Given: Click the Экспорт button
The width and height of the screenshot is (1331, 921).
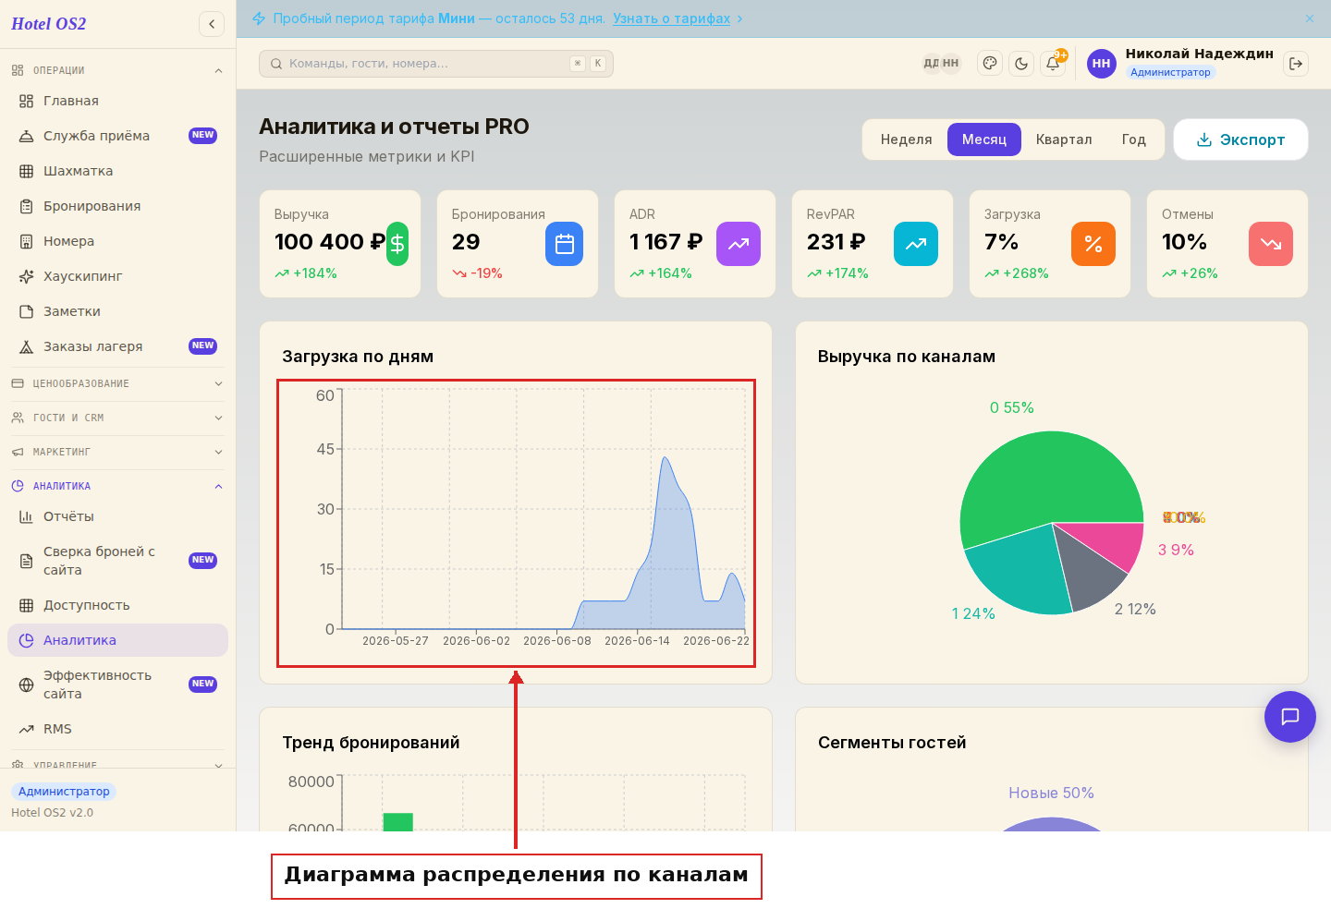Looking at the screenshot, I should pyautogui.click(x=1240, y=139).
